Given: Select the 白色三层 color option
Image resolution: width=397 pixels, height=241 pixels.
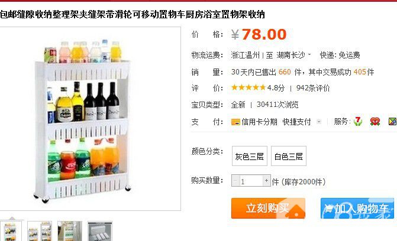Looking at the screenshot, I should 289,156.
